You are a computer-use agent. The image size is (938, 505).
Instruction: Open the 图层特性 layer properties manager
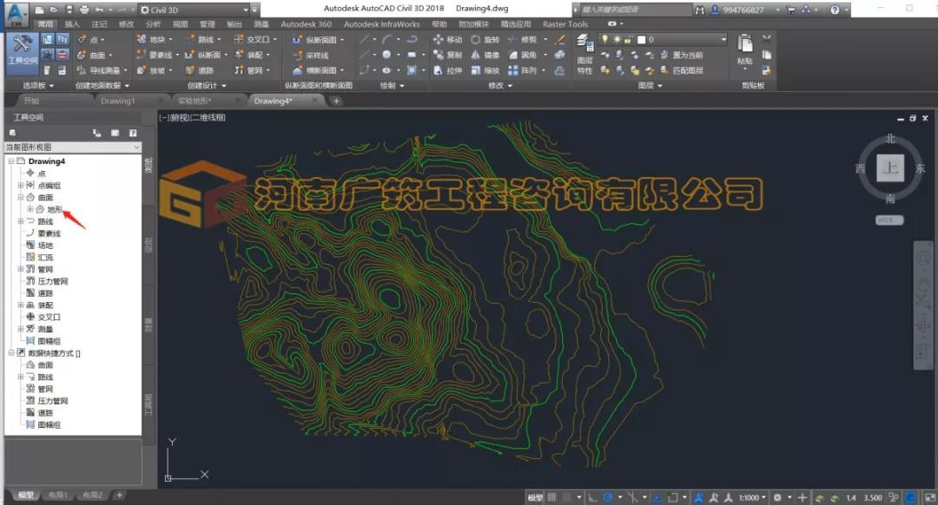tap(584, 54)
